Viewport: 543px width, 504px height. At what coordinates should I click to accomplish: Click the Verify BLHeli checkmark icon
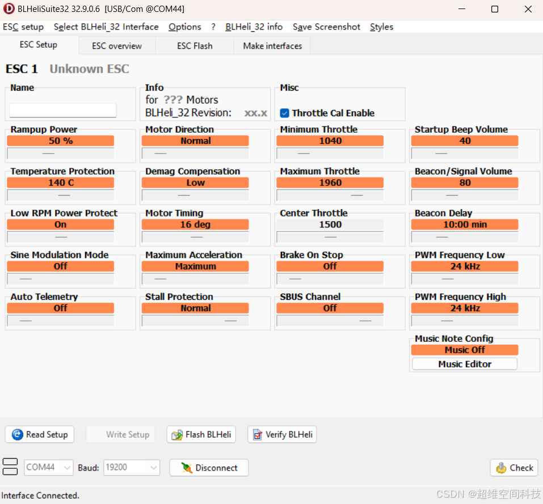point(258,435)
